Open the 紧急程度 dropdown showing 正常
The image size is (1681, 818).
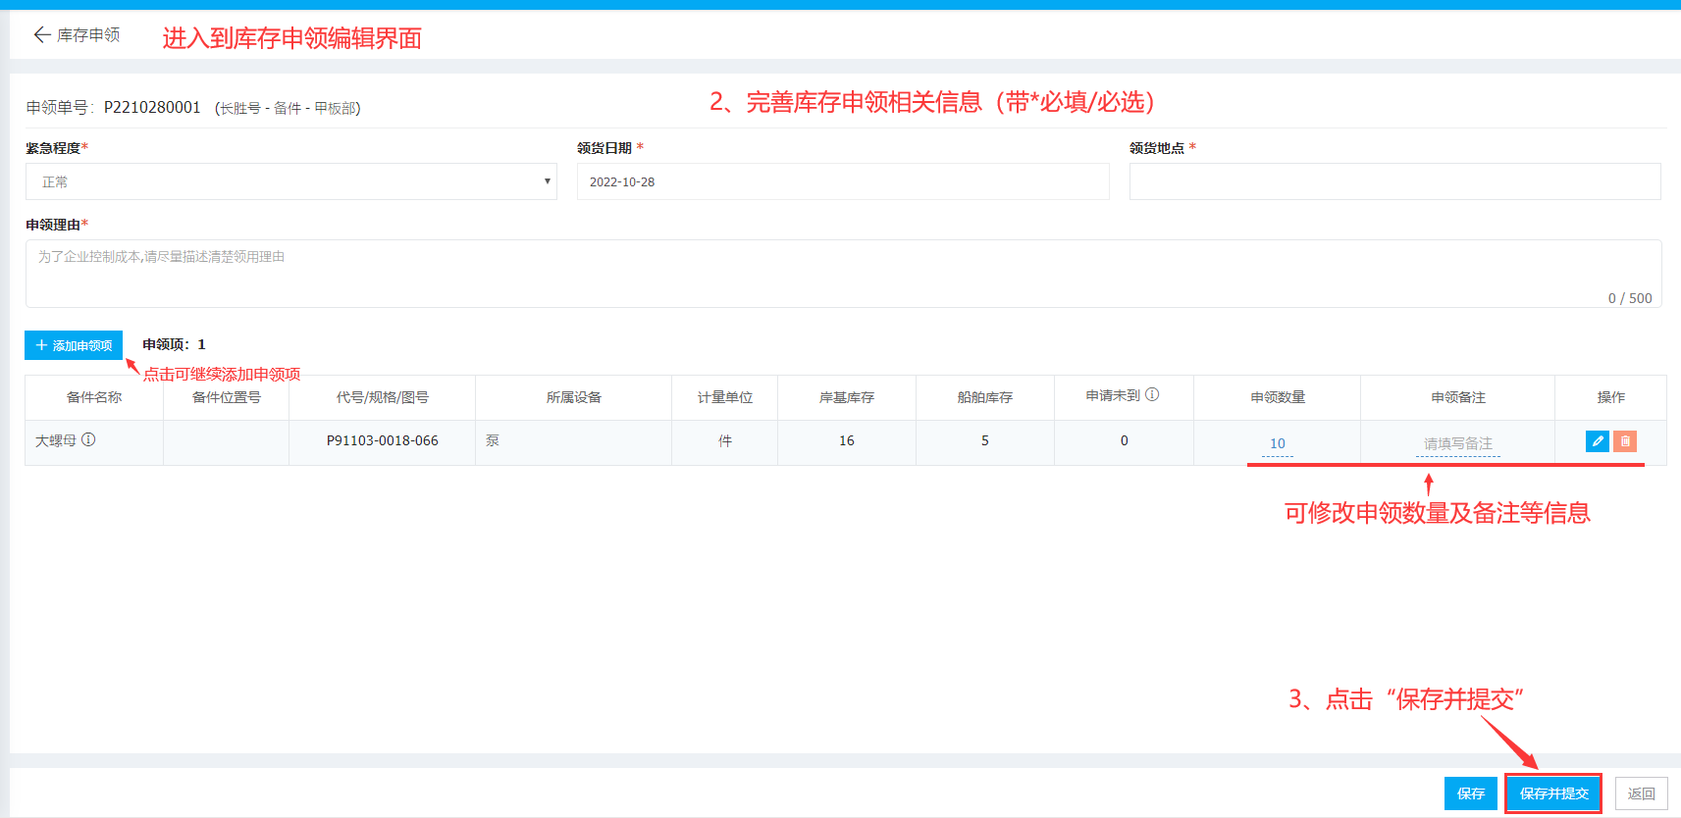click(291, 181)
